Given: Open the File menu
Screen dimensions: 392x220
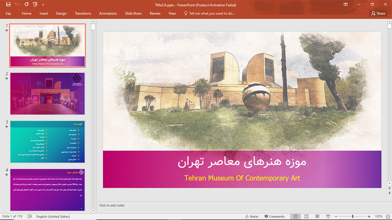Looking at the screenshot, I should (x=8, y=14).
